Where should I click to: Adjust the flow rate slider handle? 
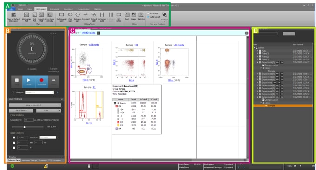[x=25, y=127]
